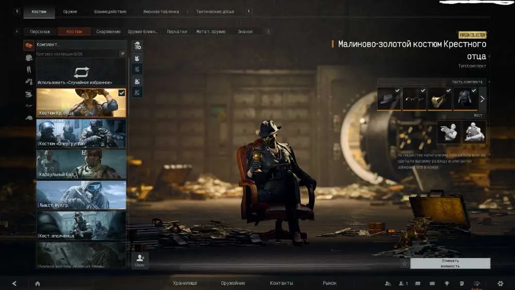Open the pants category icon
The image size is (515, 290).
28,70
